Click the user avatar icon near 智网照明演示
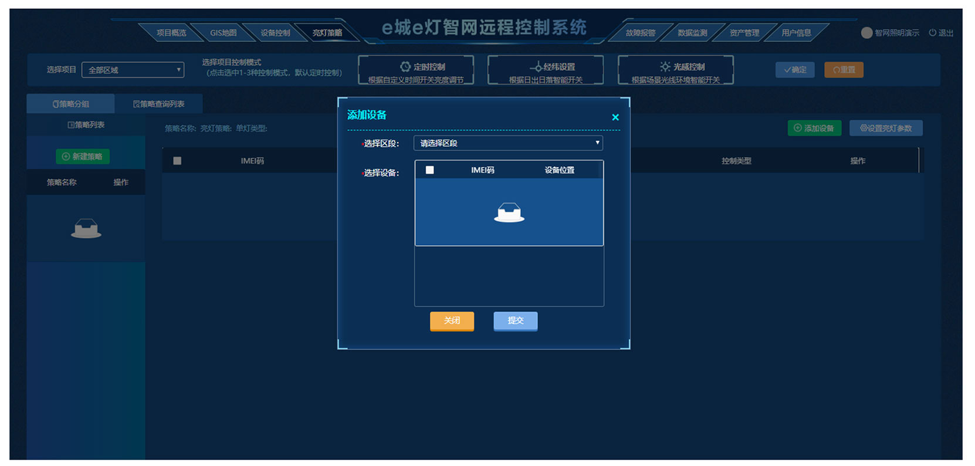The height and width of the screenshot is (466, 975). (866, 33)
